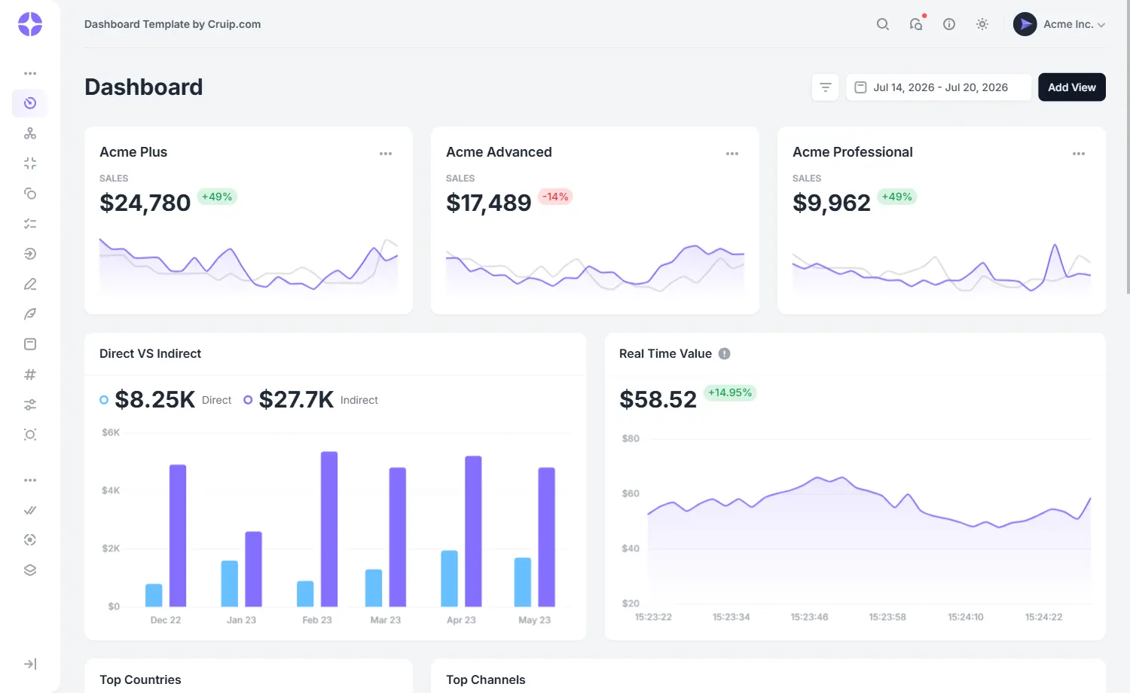This screenshot has height=693, width=1130.
Task: Toggle the Direct series legend ($8.25K)
Action: click(x=166, y=399)
